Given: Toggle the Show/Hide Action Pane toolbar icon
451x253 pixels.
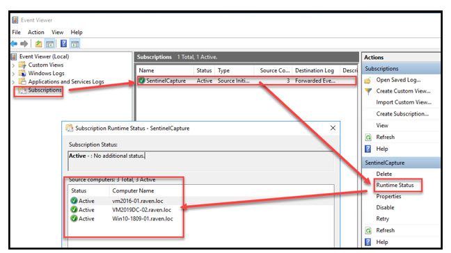Looking at the screenshot, I should point(74,44).
